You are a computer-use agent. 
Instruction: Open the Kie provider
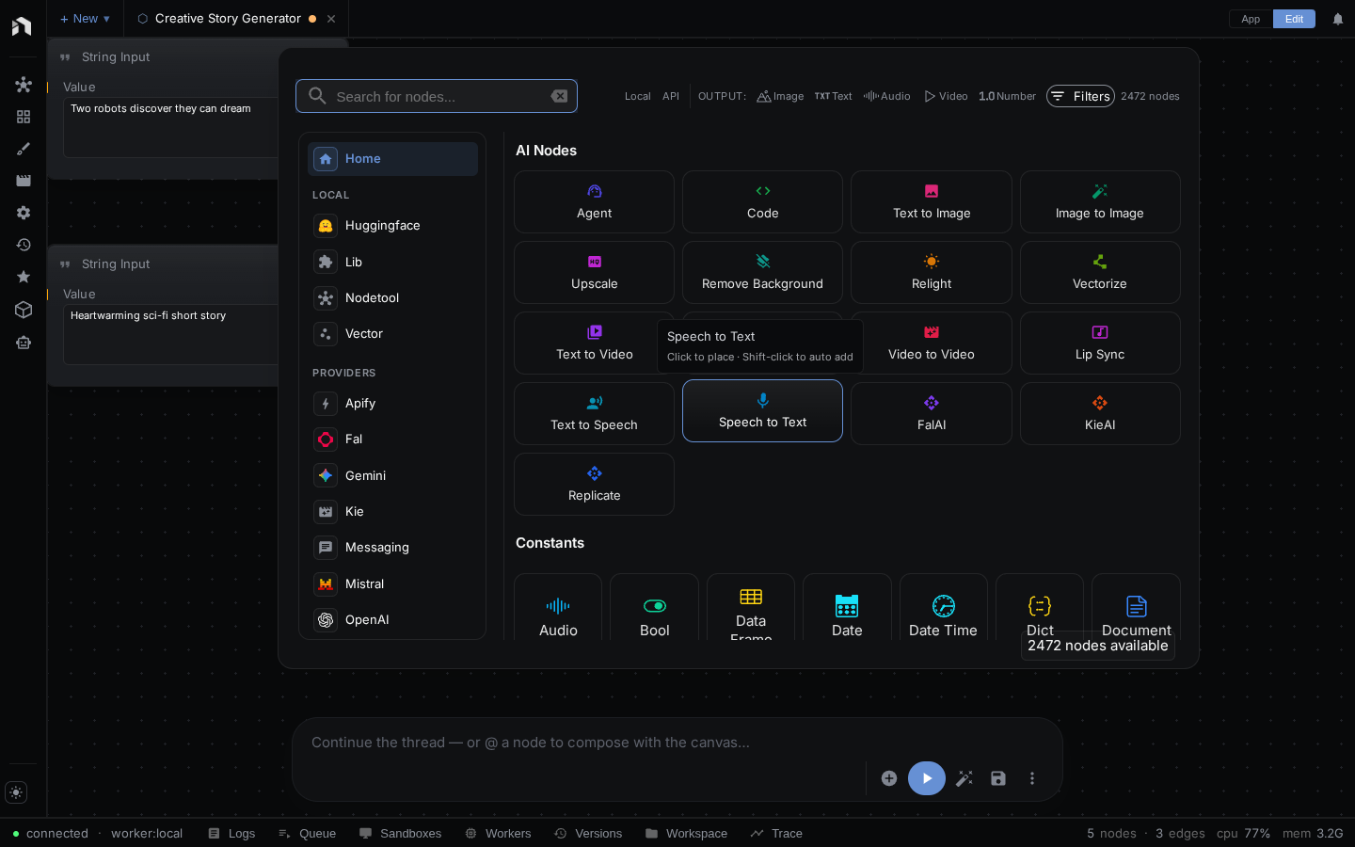point(392,511)
